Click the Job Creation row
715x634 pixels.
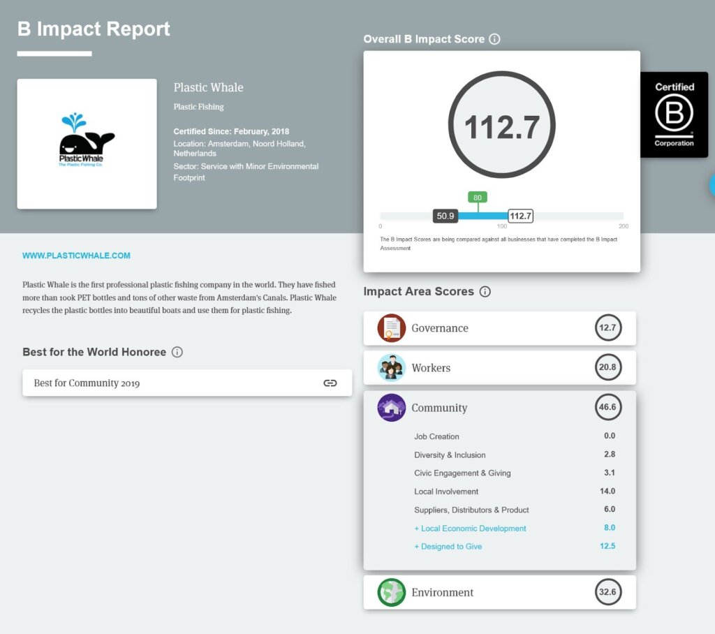tap(515, 436)
